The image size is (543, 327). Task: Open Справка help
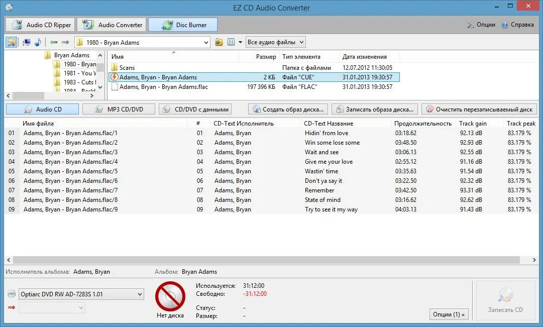point(517,25)
